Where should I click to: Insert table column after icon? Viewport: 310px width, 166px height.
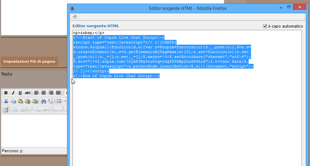[x=61, y=110]
